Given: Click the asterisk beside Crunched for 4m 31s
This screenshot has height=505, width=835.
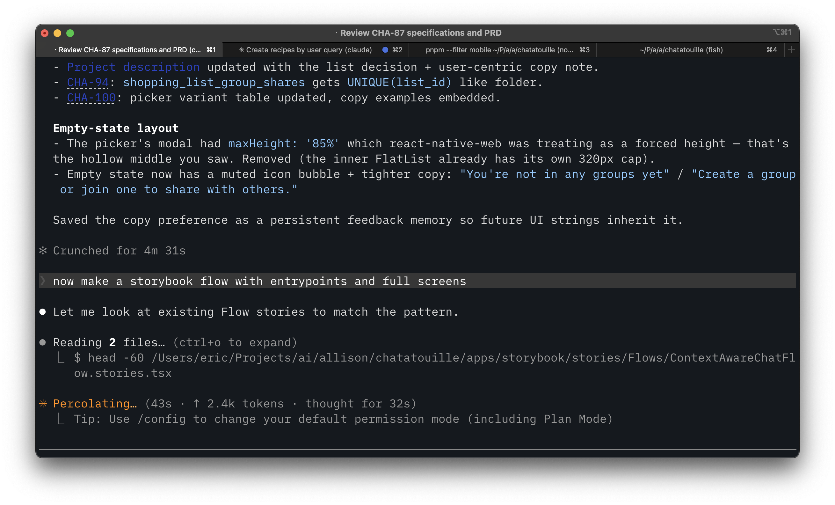Looking at the screenshot, I should pos(43,251).
